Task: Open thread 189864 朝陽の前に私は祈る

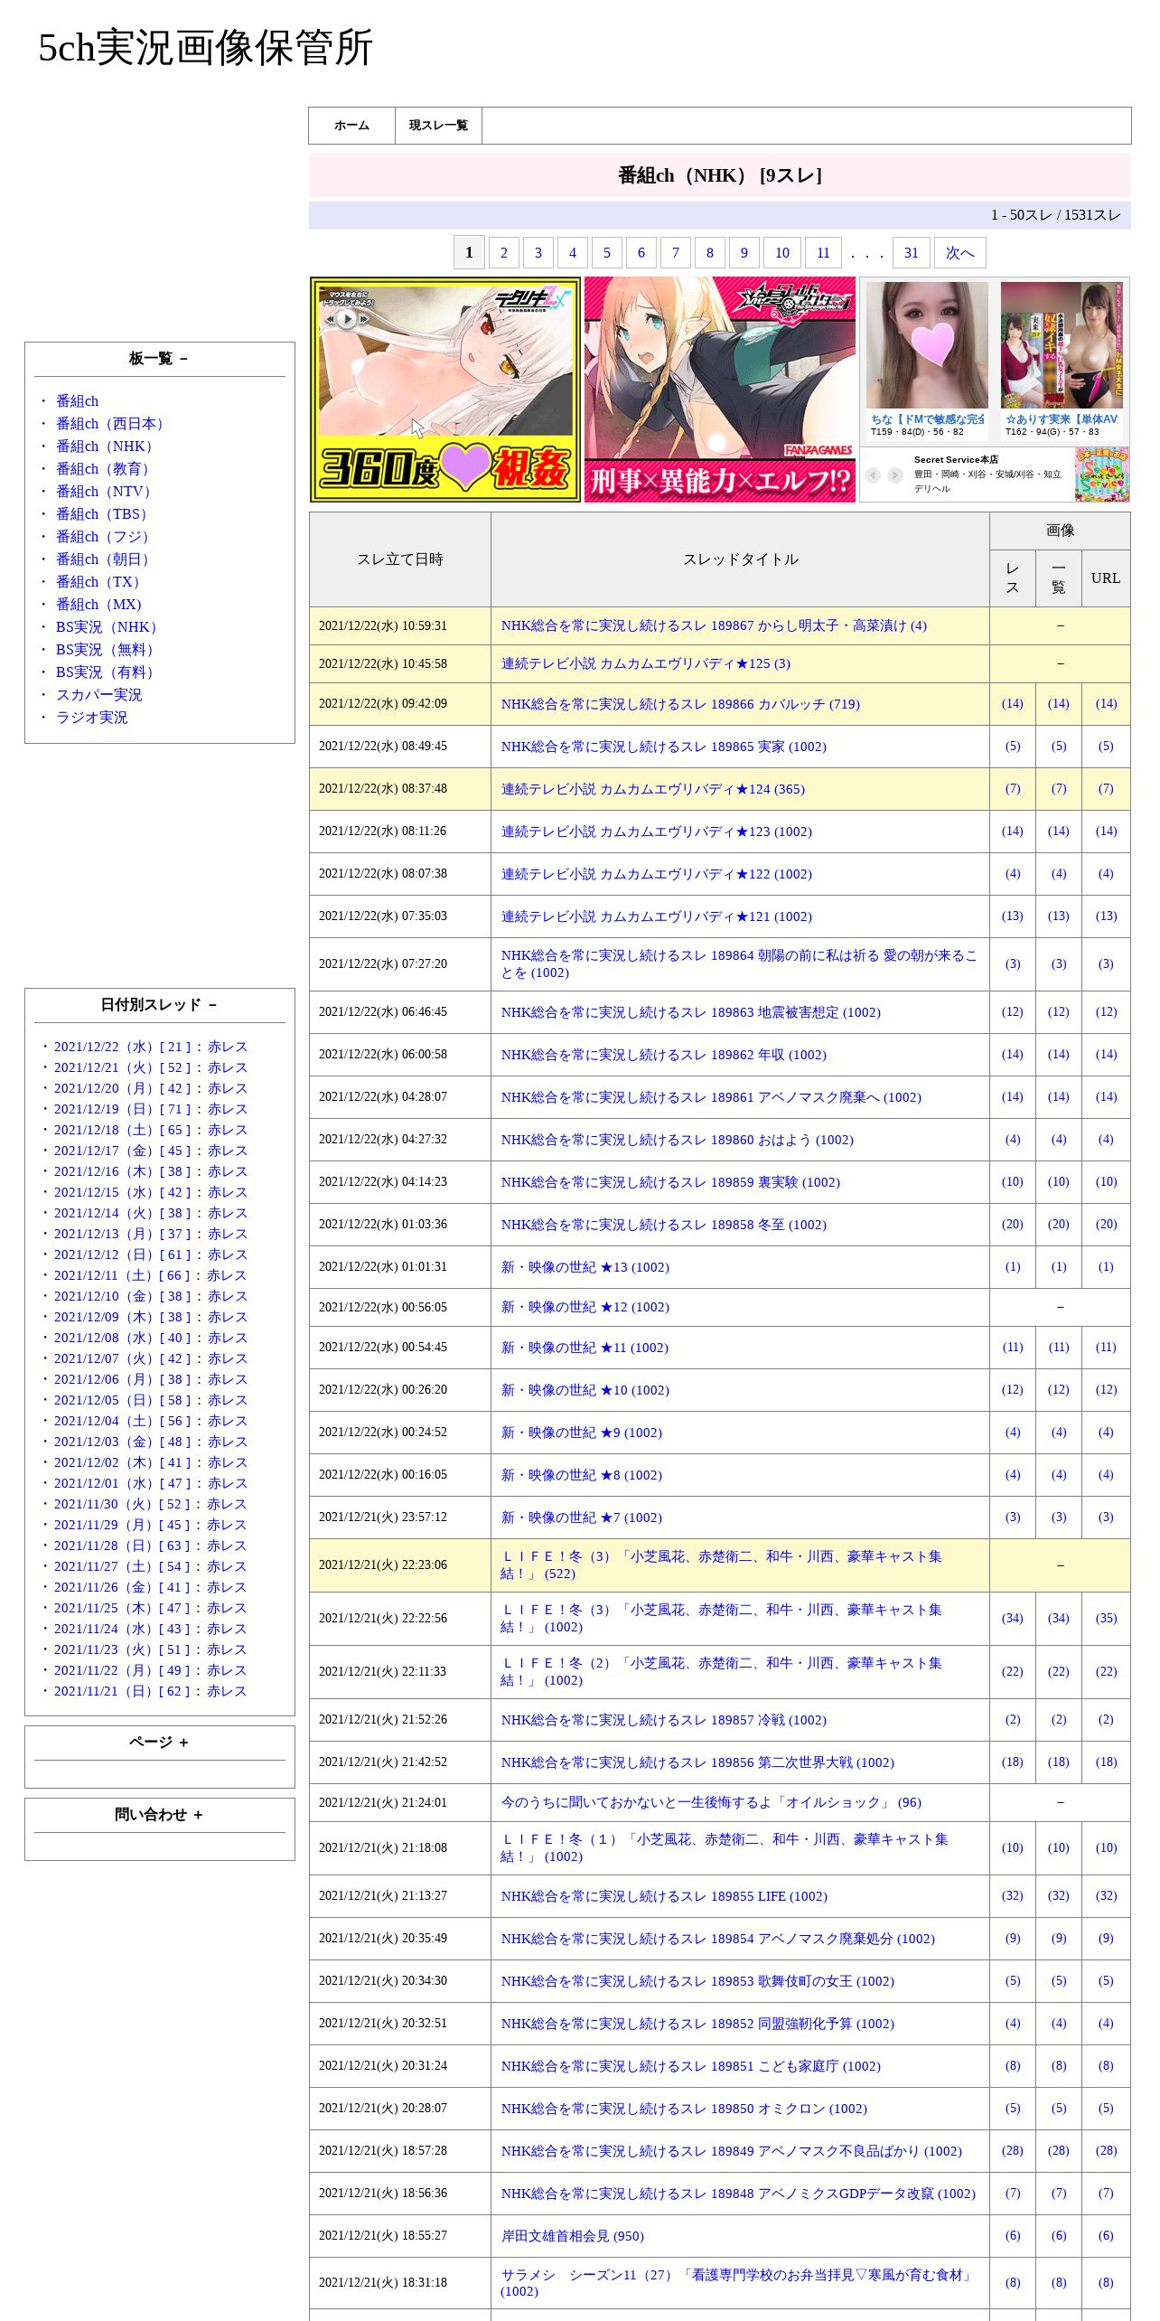Action: tap(739, 963)
